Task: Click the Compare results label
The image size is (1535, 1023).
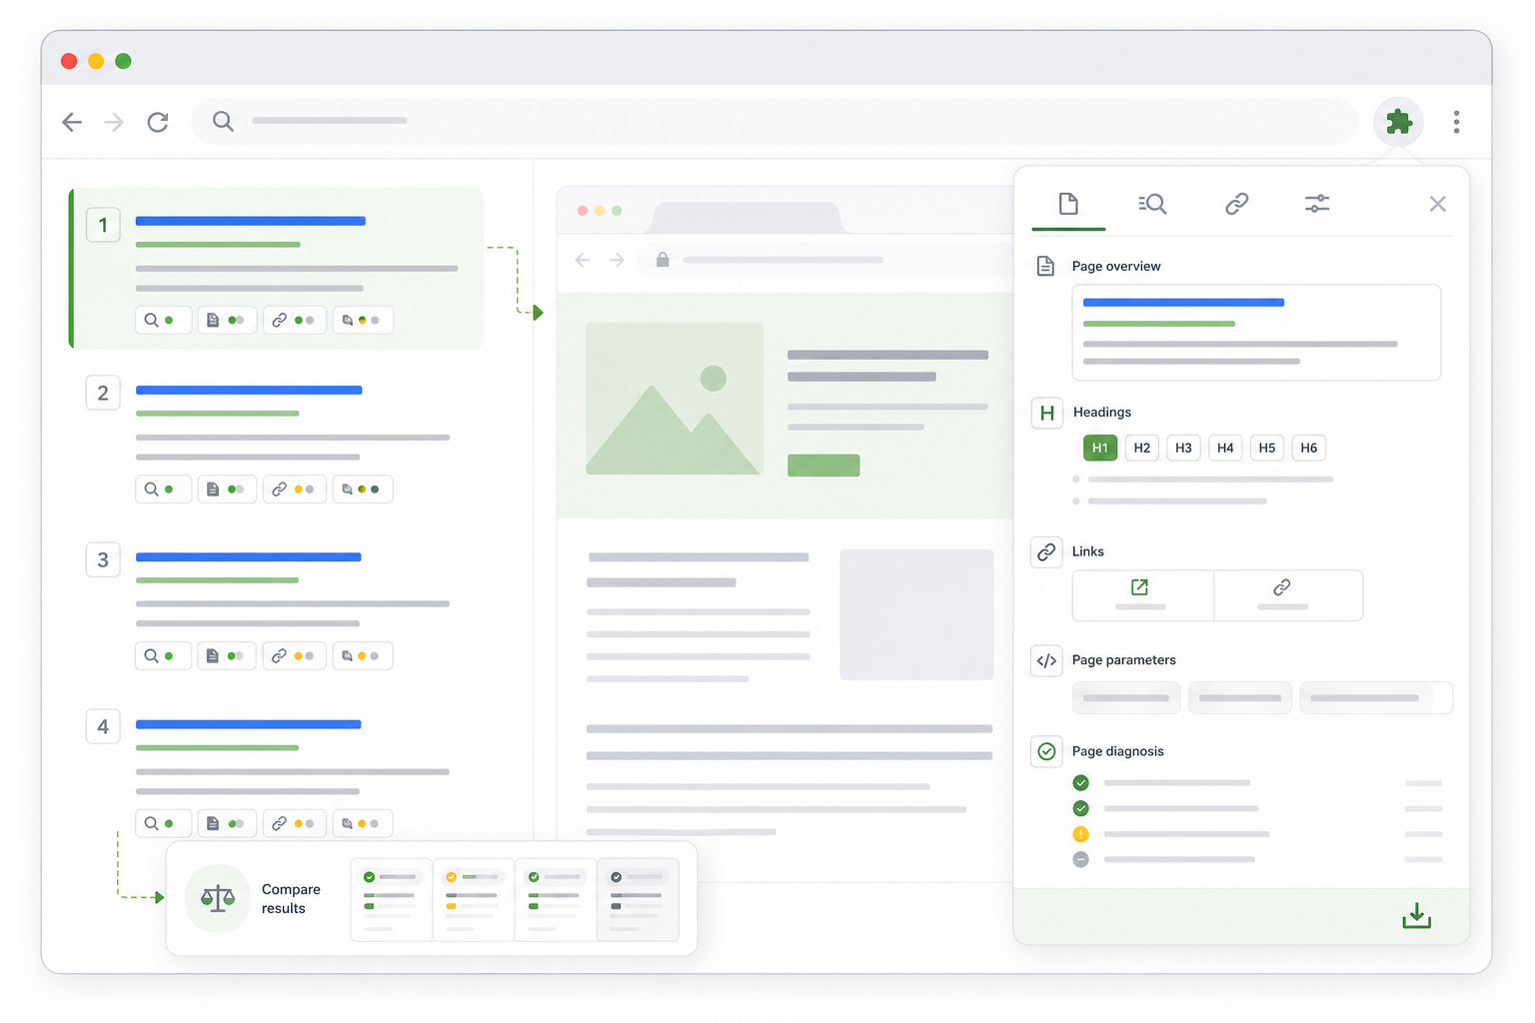Action: (x=291, y=899)
